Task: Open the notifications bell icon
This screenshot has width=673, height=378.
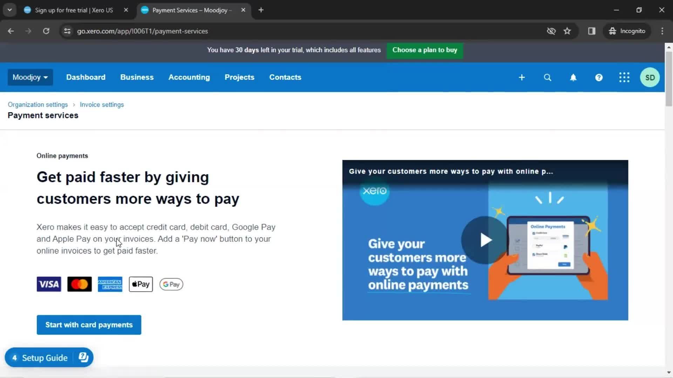Action: [573, 77]
